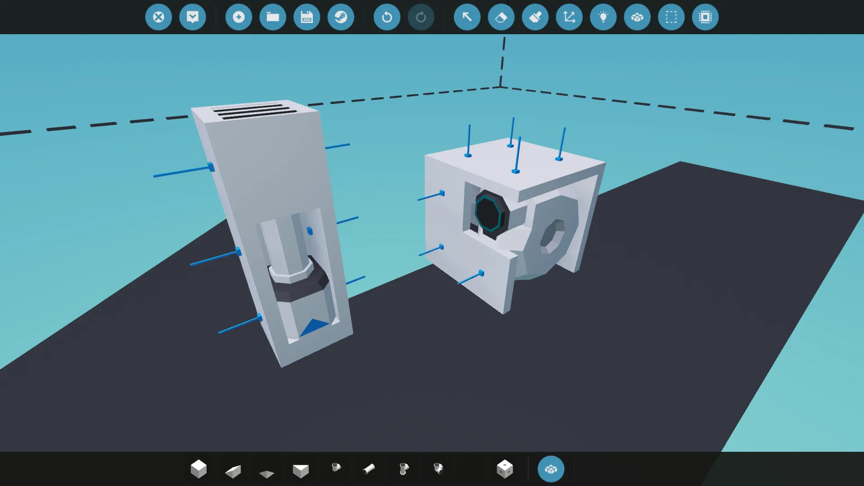
Task: Select the eraser delete tool
Action: coord(501,17)
